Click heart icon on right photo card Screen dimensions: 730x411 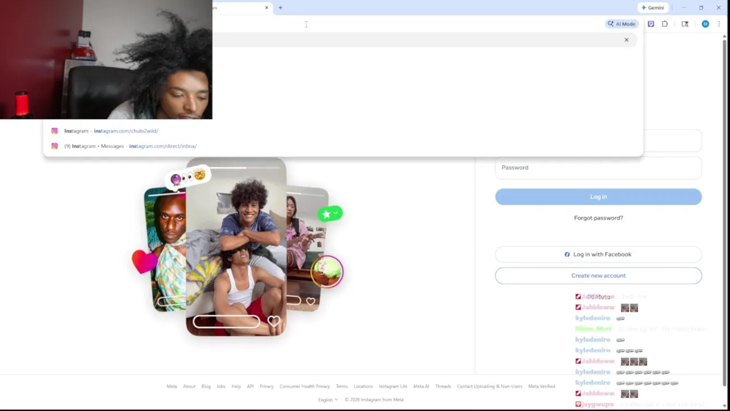(x=310, y=301)
